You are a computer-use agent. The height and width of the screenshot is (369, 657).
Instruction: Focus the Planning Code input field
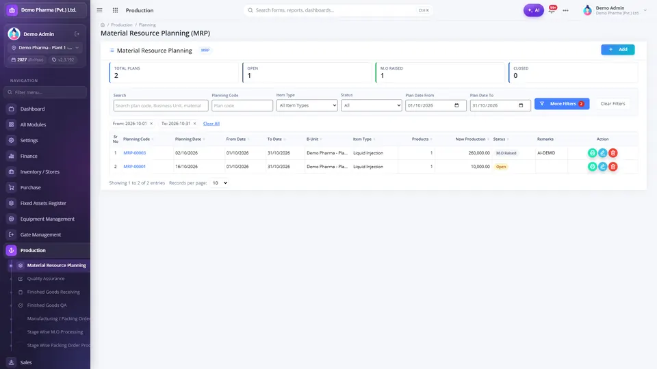[x=242, y=105]
